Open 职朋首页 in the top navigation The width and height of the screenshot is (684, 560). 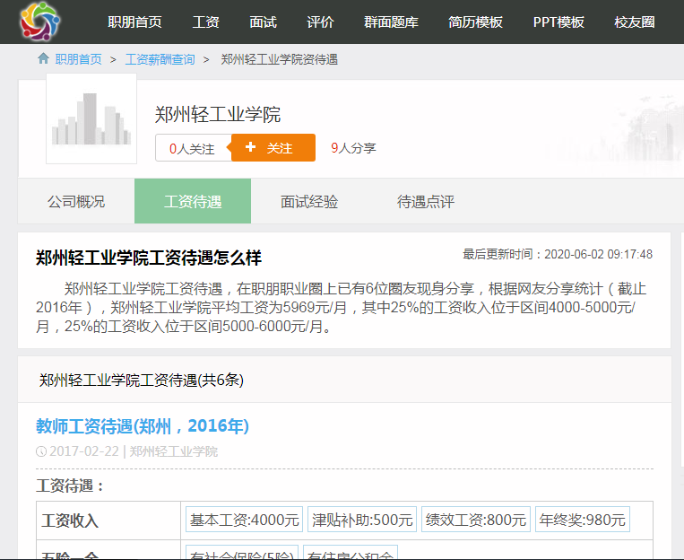(x=134, y=22)
